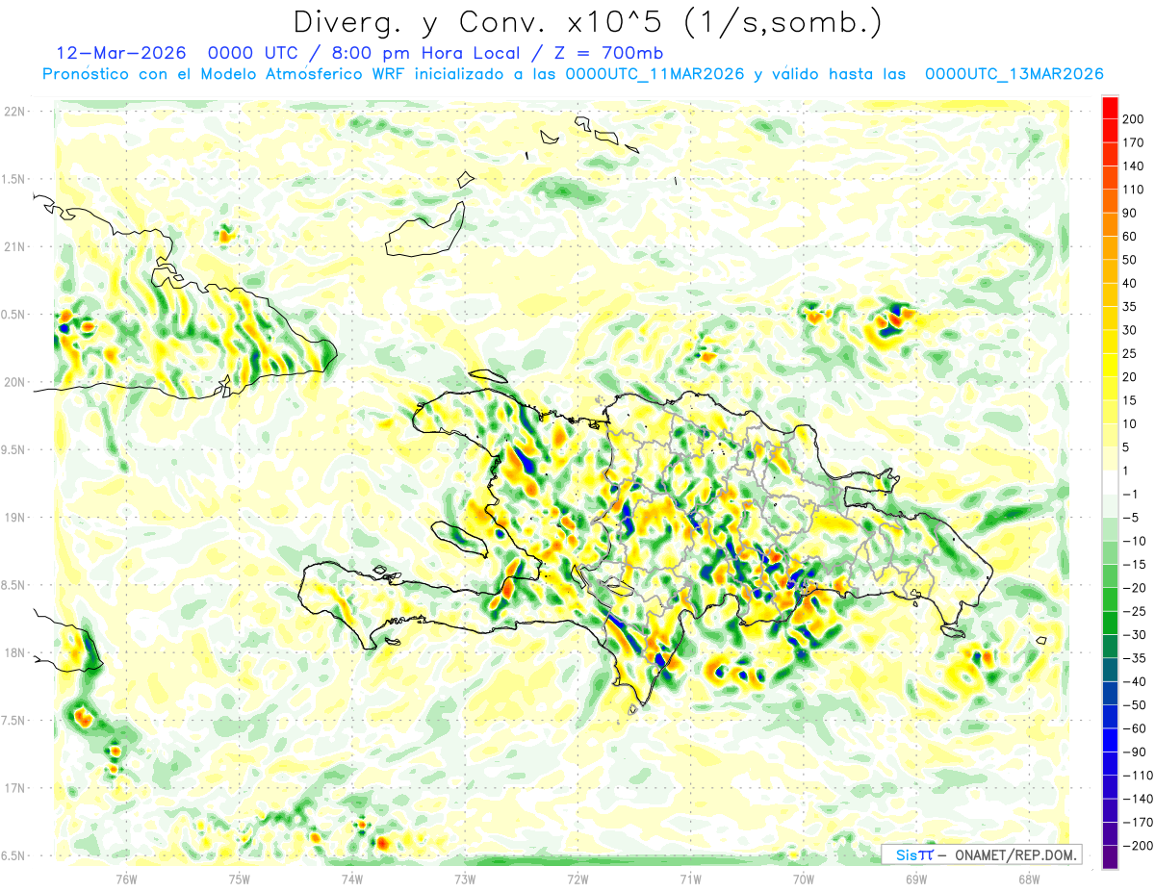
Task: Click the "60" colorbar value
Action: pos(1130,237)
